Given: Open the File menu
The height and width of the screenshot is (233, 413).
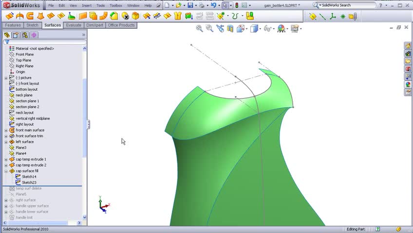Looking at the screenshot, I should click(x=51, y=5).
